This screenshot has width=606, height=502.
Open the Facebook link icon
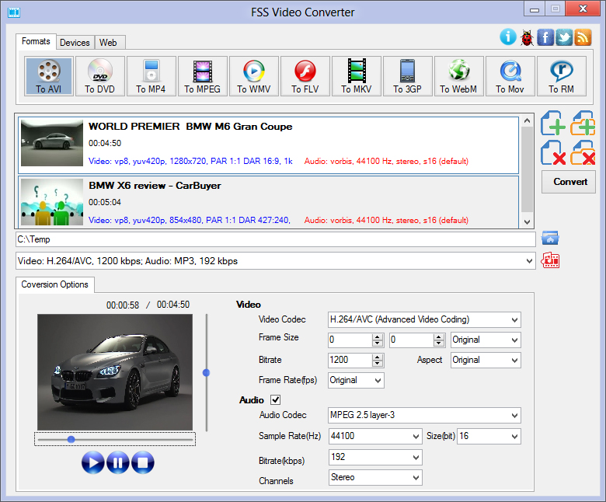pyautogui.click(x=545, y=37)
